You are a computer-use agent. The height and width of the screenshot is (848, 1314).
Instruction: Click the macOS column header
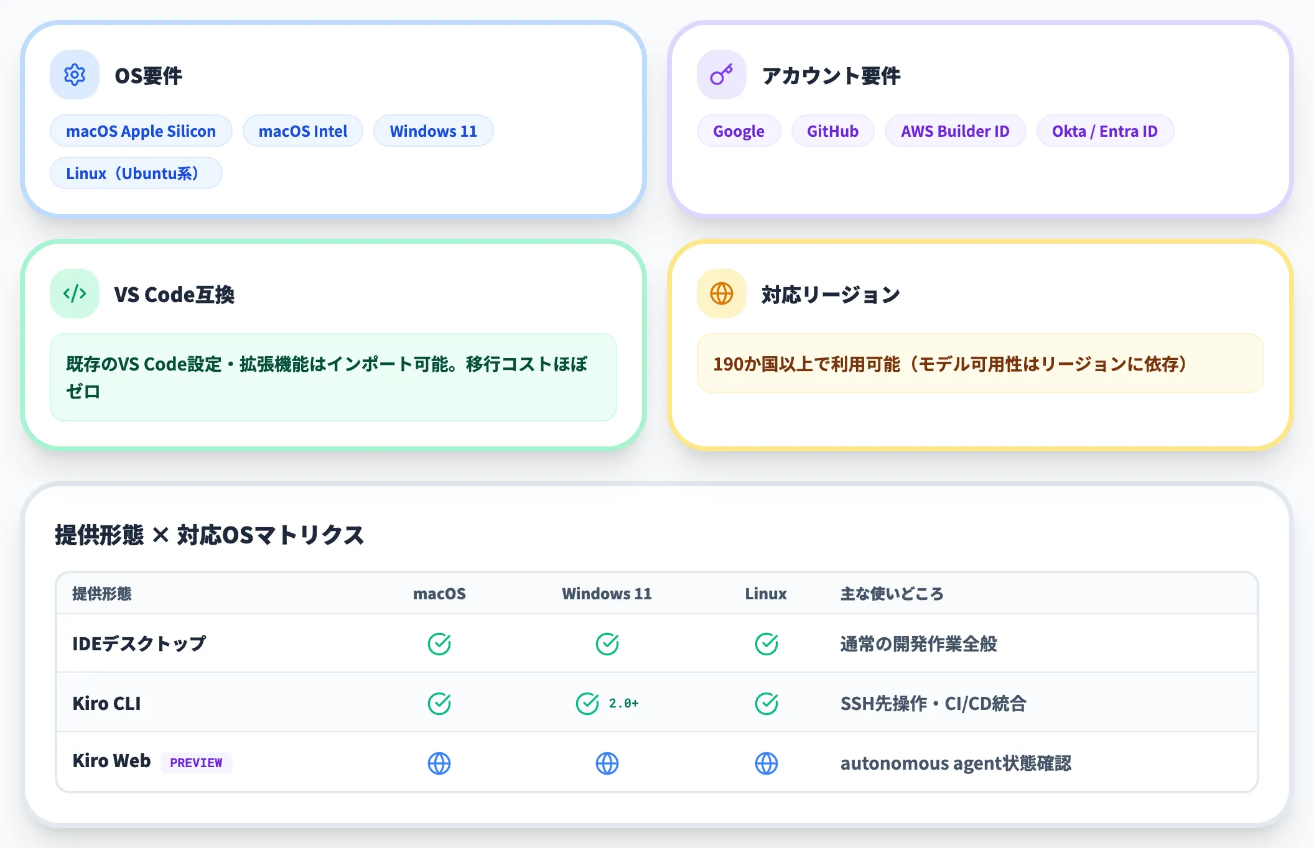pos(439,594)
